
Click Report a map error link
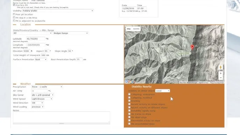point(217,83)
